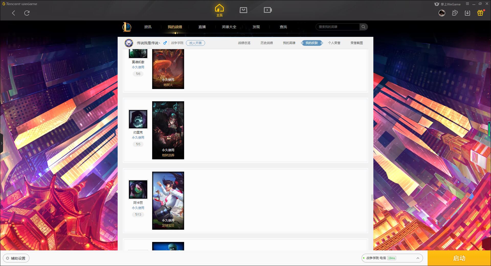
Task: Click 永久使用 under 阿卡丽
Action: pos(138,208)
